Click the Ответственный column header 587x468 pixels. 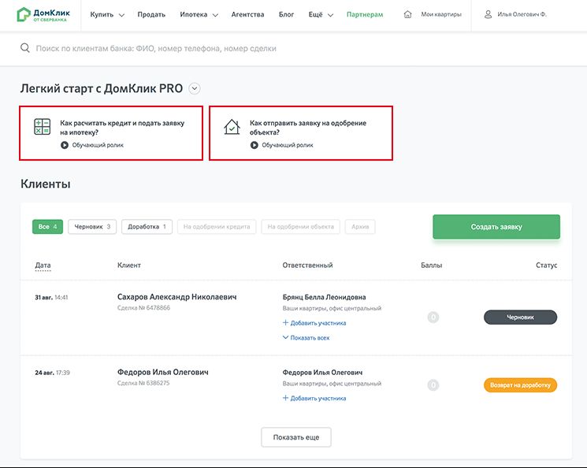pos(307,265)
